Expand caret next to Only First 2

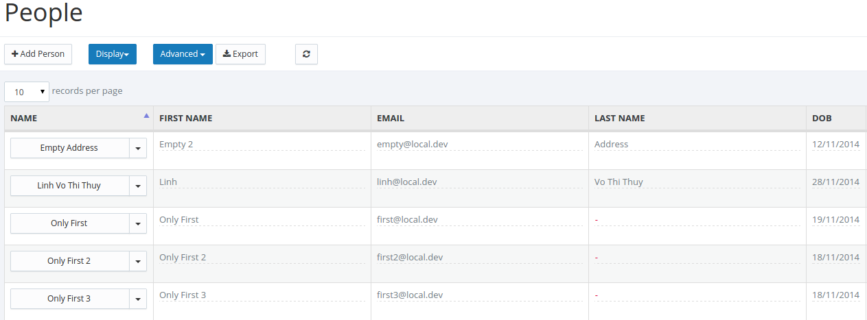[x=138, y=261]
